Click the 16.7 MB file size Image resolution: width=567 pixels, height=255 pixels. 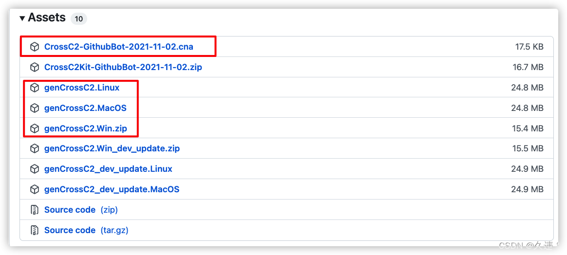pos(529,67)
